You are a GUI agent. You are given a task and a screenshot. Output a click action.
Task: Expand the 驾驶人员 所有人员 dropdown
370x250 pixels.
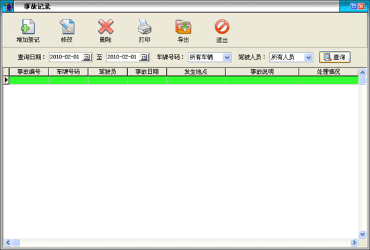click(x=308, y=58)
